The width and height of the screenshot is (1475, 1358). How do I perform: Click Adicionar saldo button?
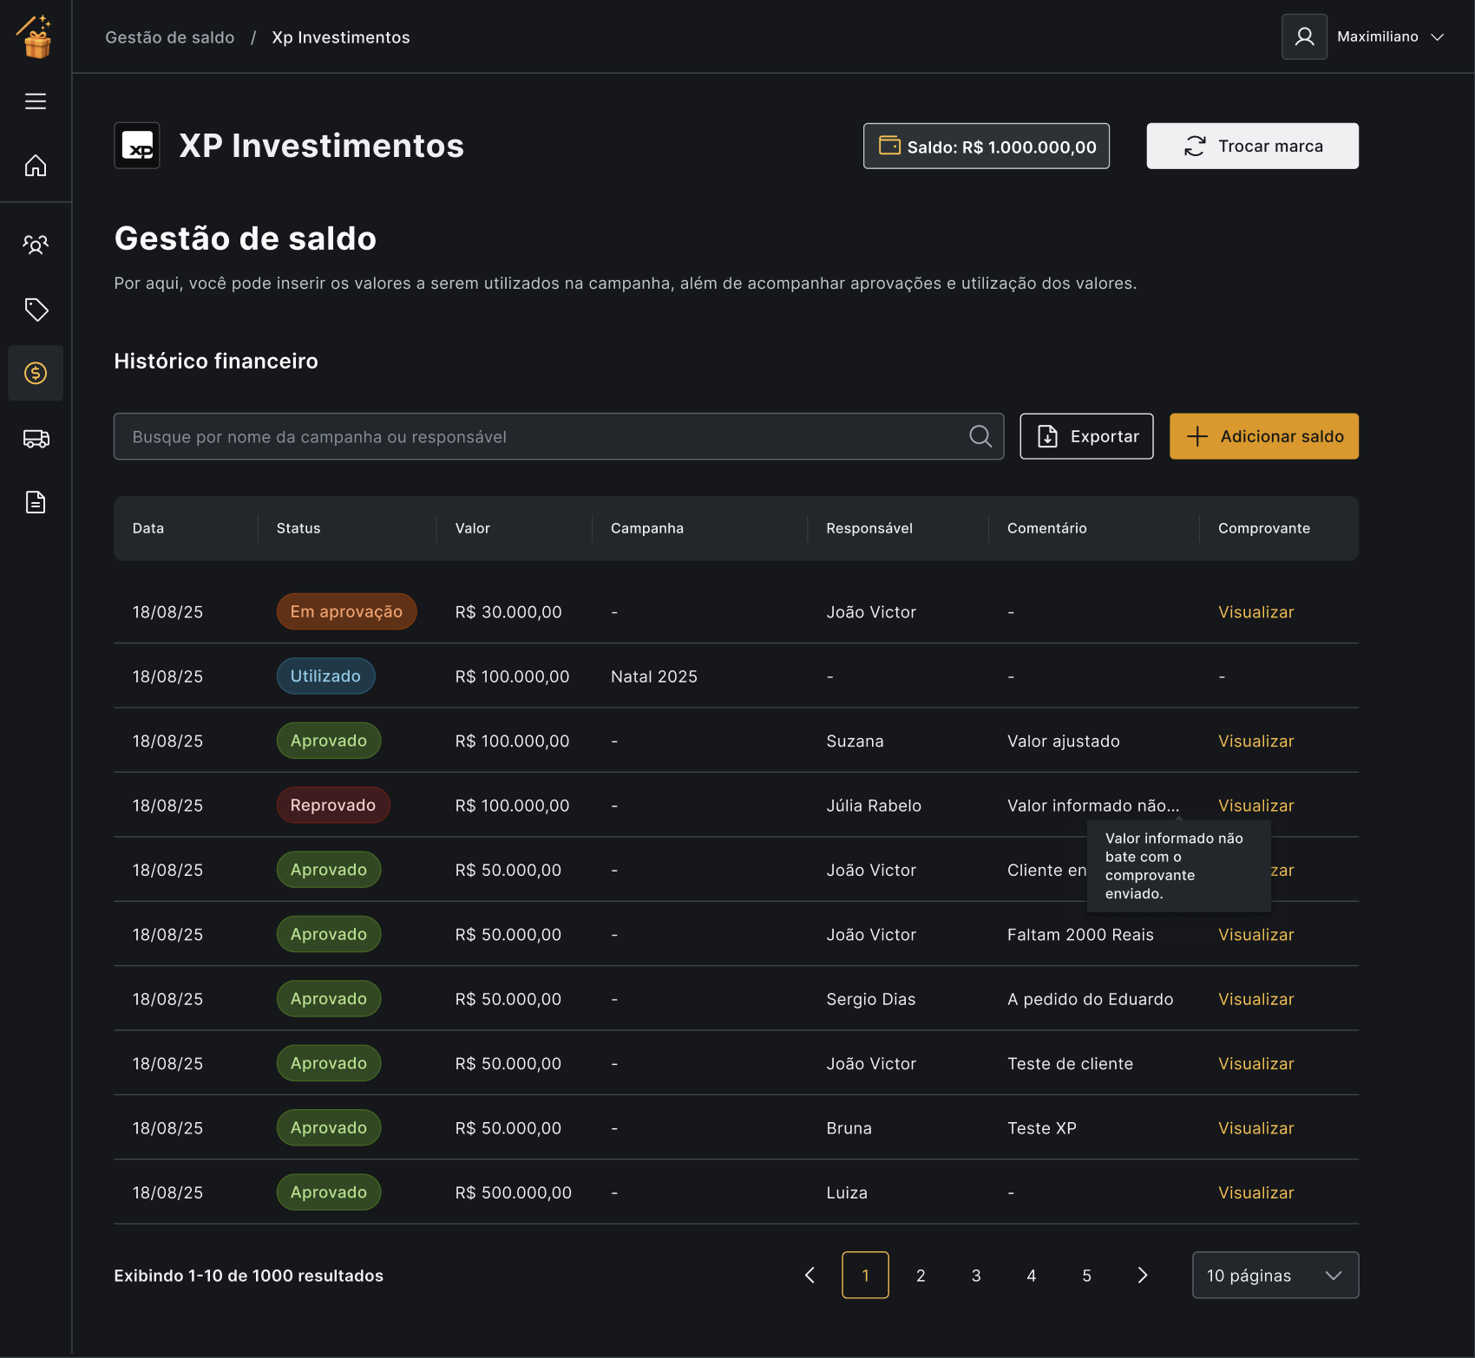(x=1264, y=436)
